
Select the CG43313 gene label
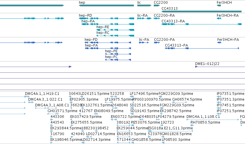click(170, 8)
